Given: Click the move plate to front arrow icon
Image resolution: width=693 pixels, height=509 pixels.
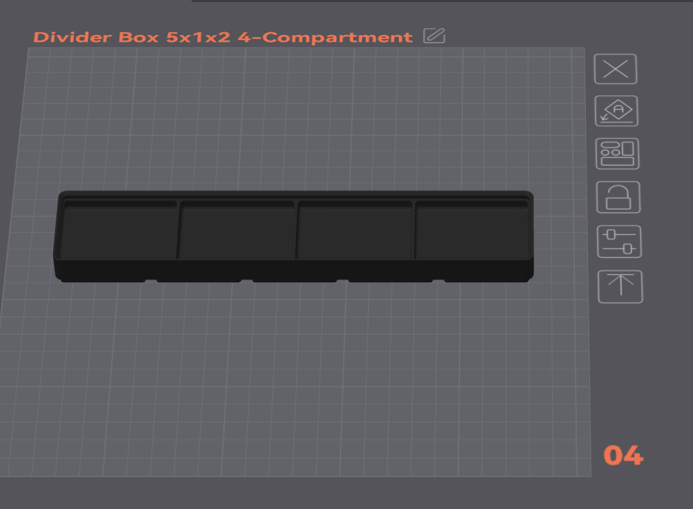Looking at the screenshot, I should [620, 286].
